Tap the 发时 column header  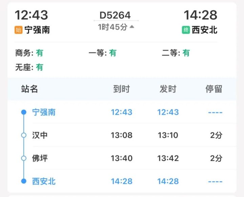(x=168, y=89)
